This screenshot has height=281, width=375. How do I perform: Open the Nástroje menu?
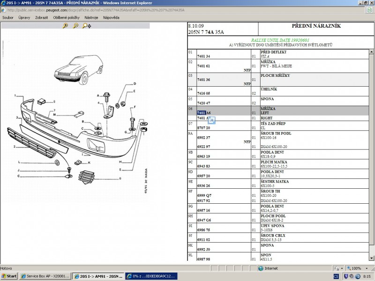91,17
